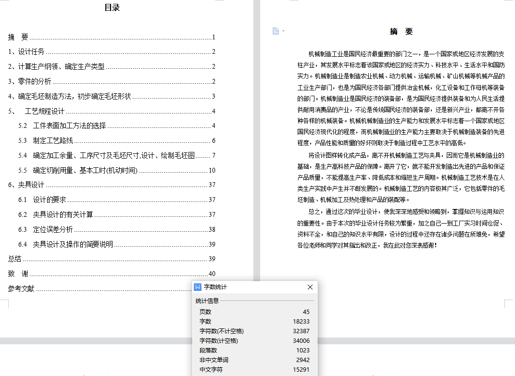This screenshot has height=376, width=515.
Task: Go to 2、计算生产纲领、确定生产类型 entry
Action: (x=56, y=67)
